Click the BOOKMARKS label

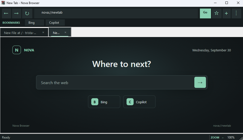(11, 23)
